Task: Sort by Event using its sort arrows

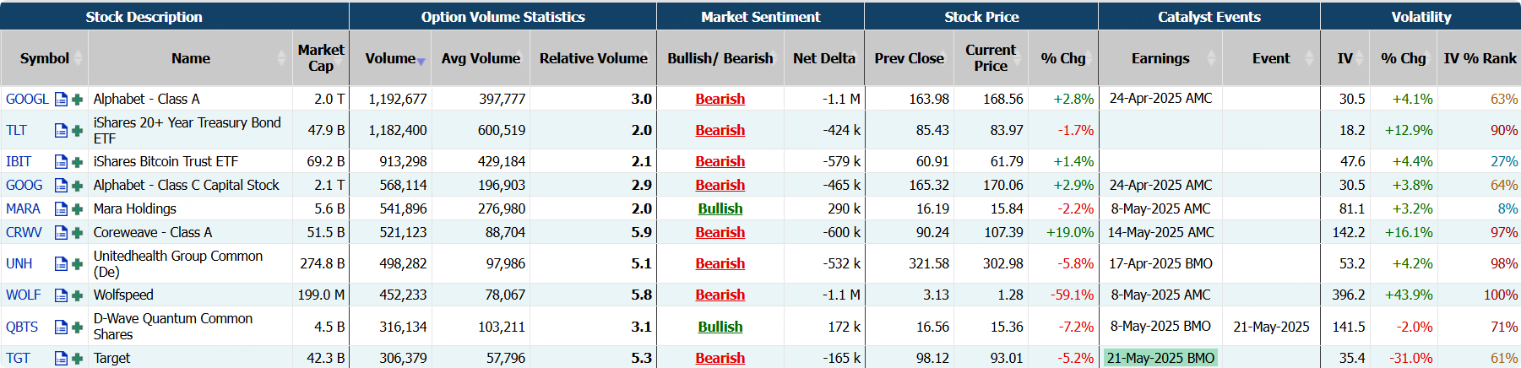Action: click(x=1310, y=58)
